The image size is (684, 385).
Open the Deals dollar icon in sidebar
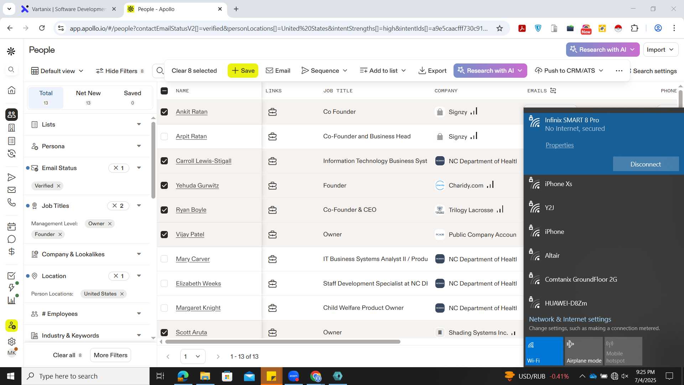click(x=11, y=252)
